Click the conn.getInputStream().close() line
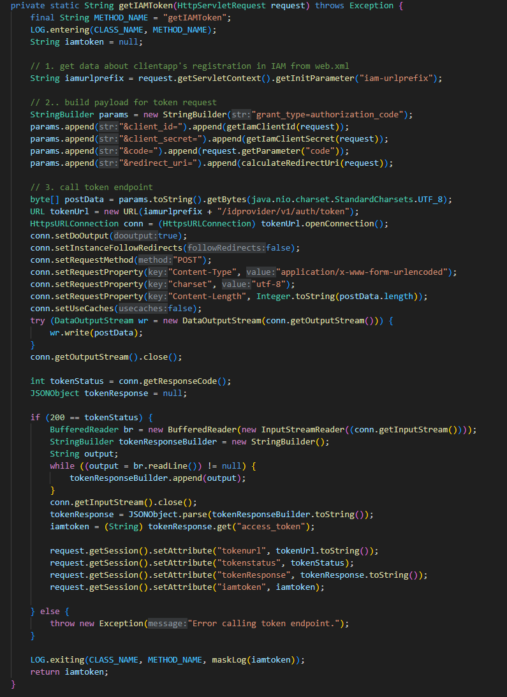The image size is (507, 697). [124, 502]
